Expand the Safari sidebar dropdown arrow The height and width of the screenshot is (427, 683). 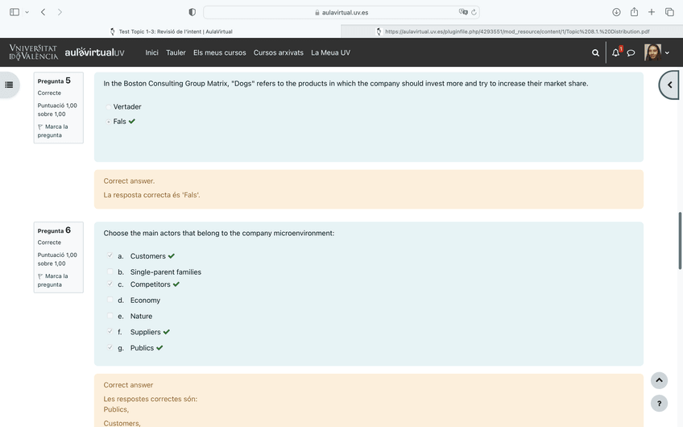tap(27, 12)
